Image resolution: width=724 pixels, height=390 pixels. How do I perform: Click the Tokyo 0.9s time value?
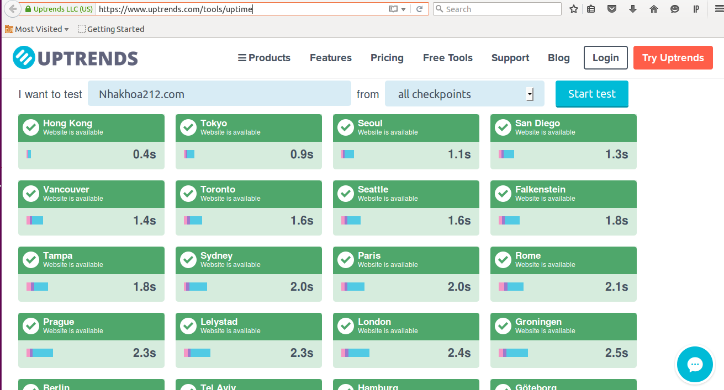(x=302, y=154)
